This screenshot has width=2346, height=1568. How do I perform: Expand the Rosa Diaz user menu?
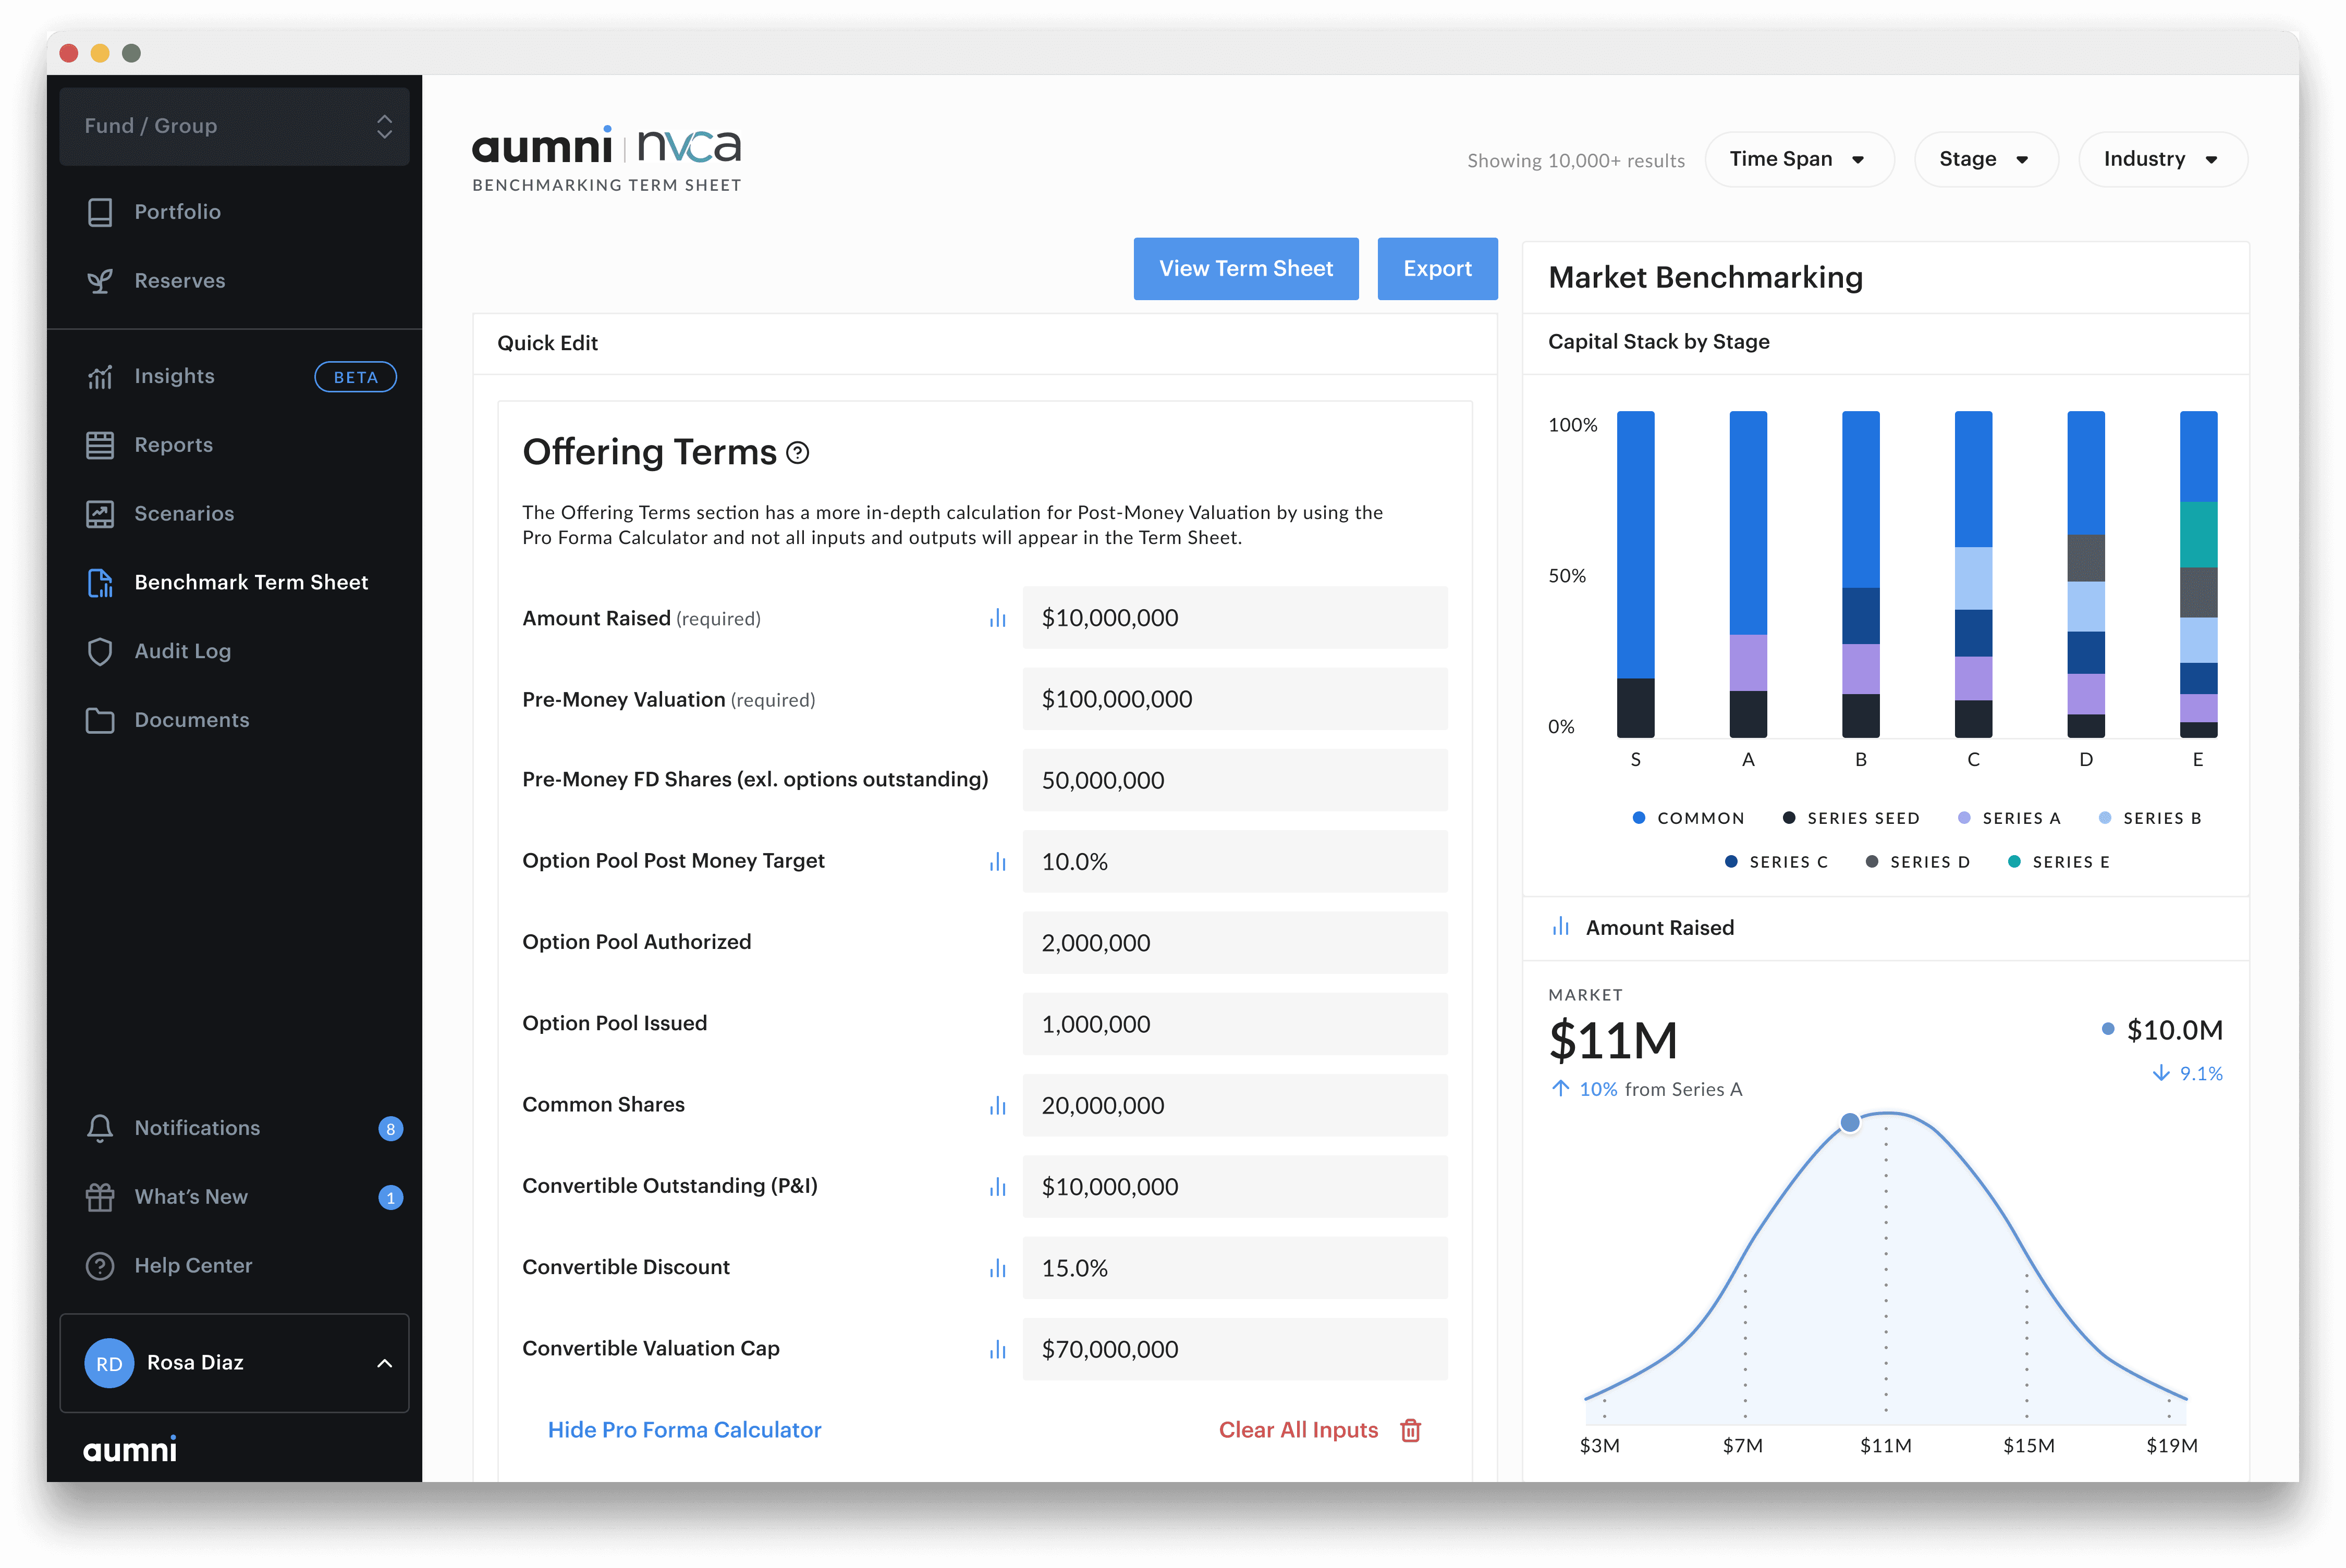pos(234,1363)
